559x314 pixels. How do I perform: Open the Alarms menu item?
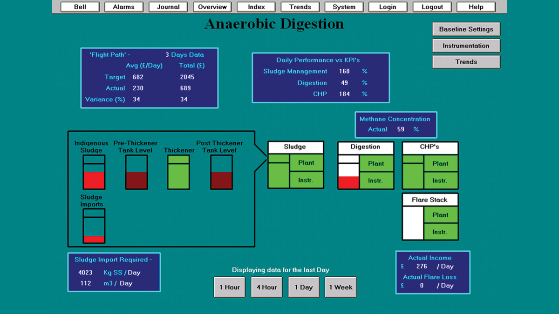pos(123,7)
